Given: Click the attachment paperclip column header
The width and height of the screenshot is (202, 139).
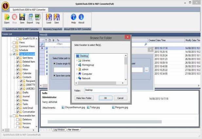Looking at the screenshot, I should 53,40.
